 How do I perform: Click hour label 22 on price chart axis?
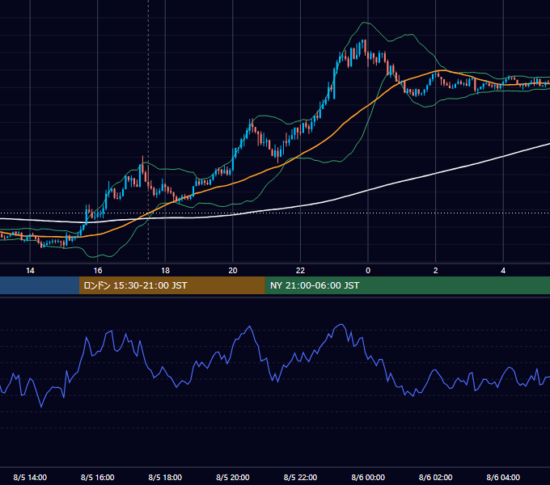pyautogui.click(x=300, y=270)
